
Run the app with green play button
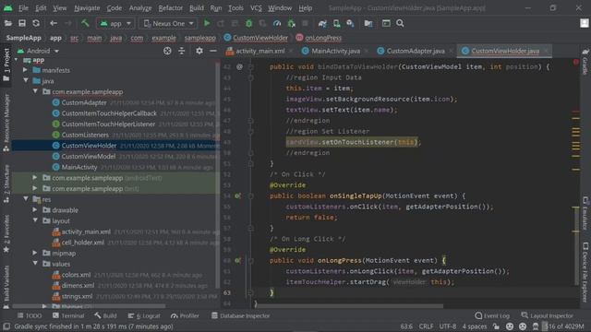pos(207,23)
